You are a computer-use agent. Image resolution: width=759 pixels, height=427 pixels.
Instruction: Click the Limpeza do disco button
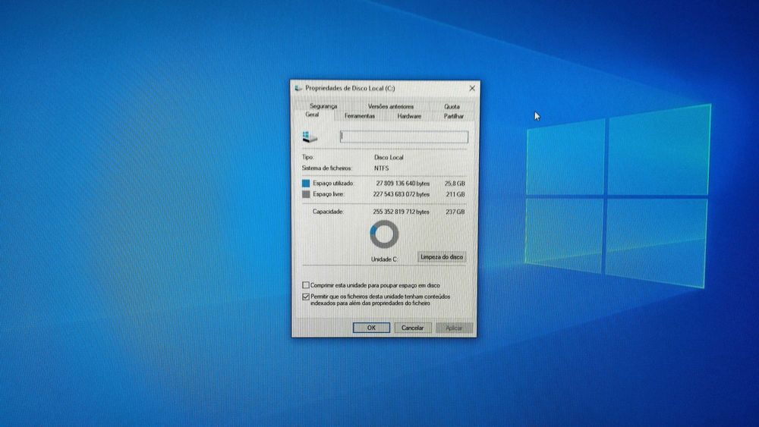coord(442,257)
